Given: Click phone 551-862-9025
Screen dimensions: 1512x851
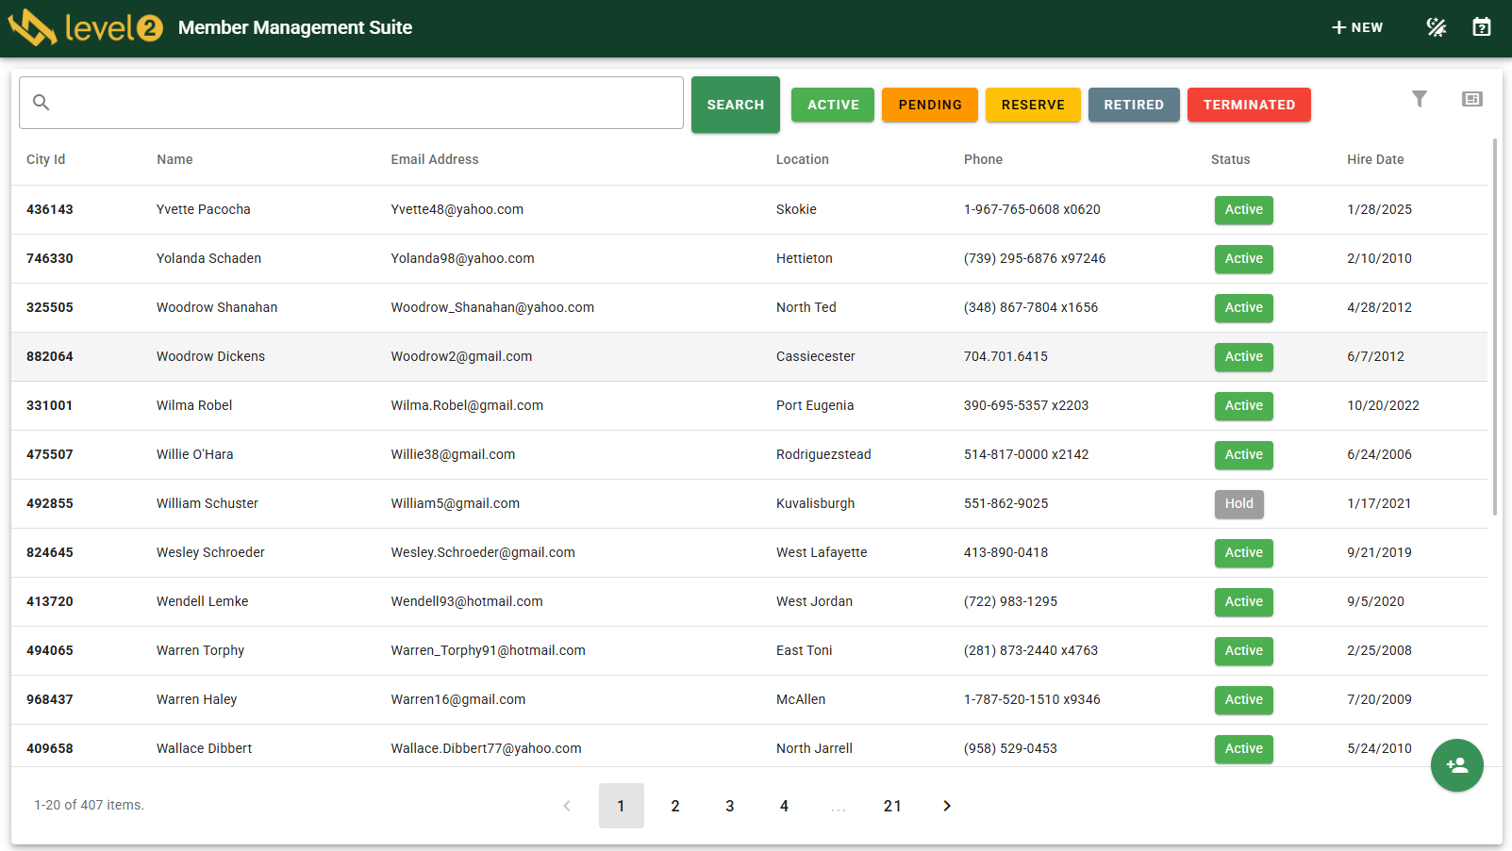Looking at the screenshot, I should [1005, 503].
